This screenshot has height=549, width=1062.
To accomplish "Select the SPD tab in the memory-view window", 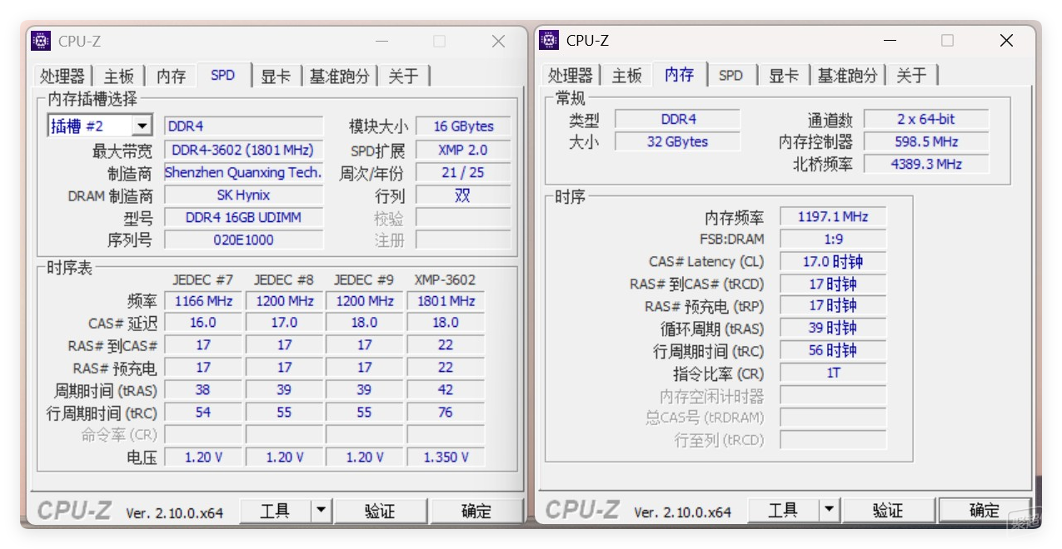I will click(x=730, y=76).
